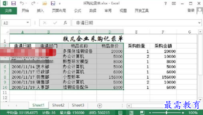
Task: Click the previous sheet navigation arrow
Action: [8, 105]
